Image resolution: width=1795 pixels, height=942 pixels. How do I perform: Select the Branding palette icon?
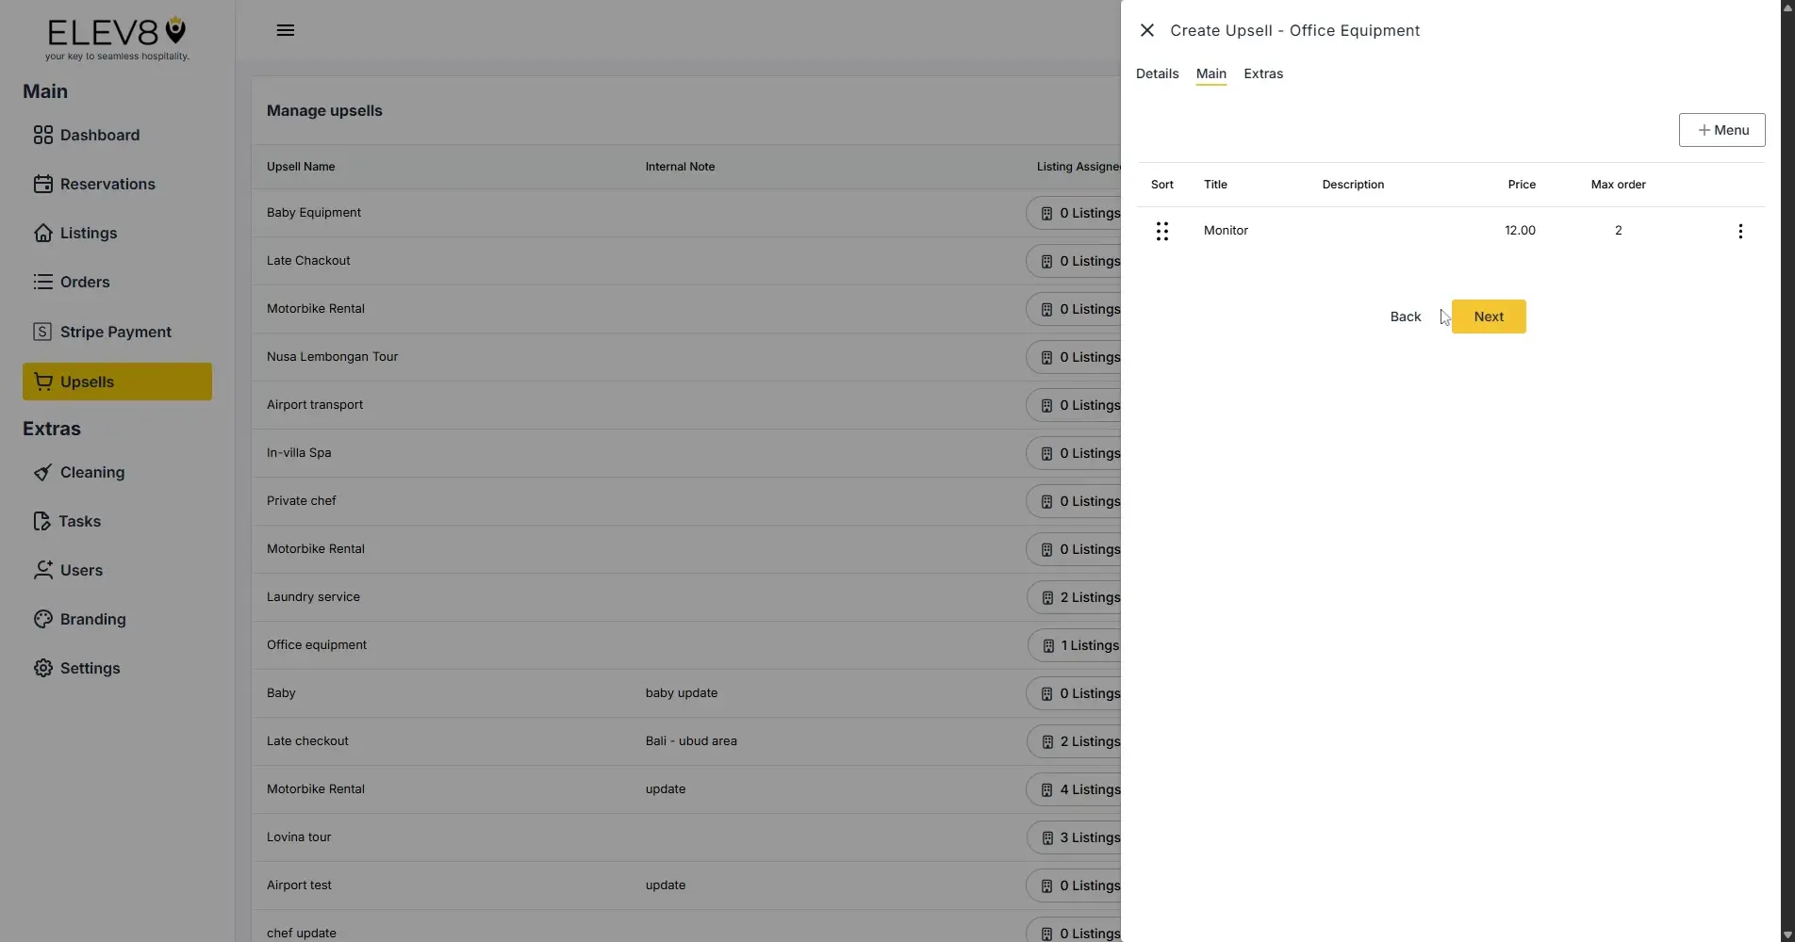(43, 619)
